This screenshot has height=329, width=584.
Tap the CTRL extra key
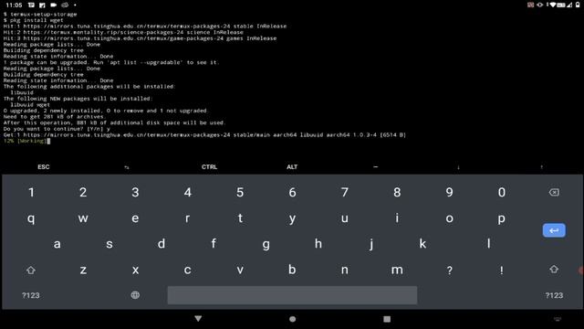[x=209, y=166]
